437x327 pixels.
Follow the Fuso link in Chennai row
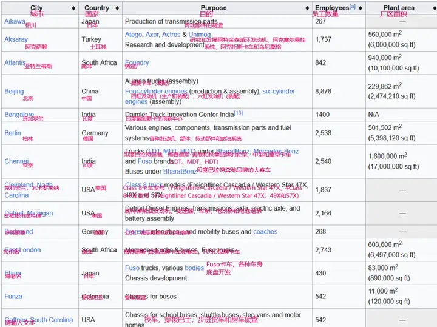144,161
